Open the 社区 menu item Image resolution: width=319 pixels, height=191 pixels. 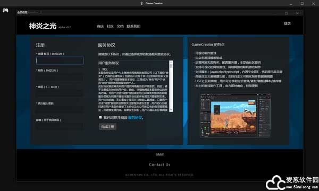[x=110, y=27]
